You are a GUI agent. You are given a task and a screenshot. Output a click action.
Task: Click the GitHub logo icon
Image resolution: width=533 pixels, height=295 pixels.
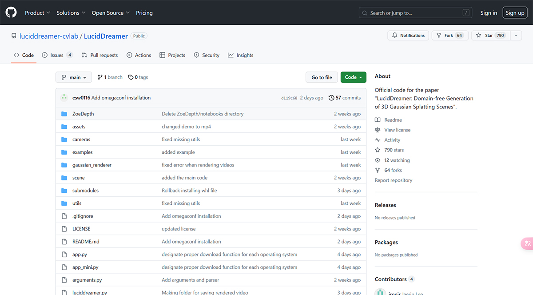point(11,12)
